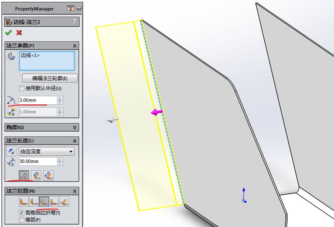334x227 pixels.
Task: Select outer virtual sharp length option
Action: pyautogui.click(x=23, y=175)
